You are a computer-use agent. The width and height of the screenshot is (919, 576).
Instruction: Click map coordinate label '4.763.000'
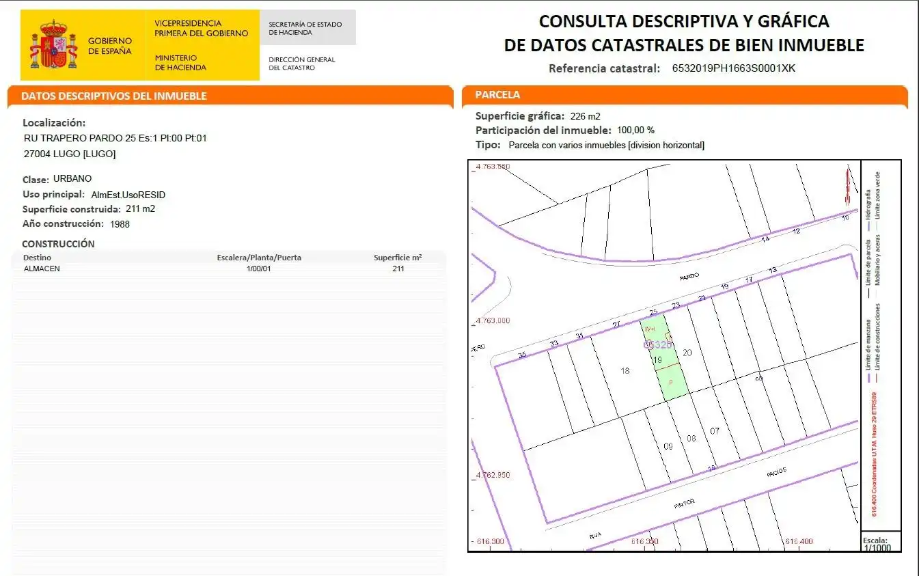(493, 321)
